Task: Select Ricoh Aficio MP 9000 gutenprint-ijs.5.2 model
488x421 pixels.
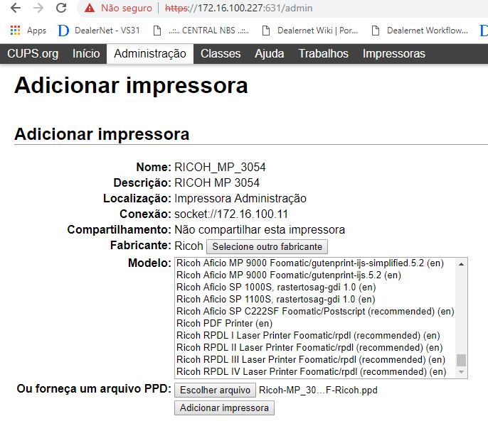Action: 315,275
